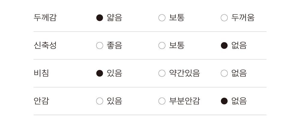
Task: Select 보통 radio button in 두께감 row
Action: click(162, 18)
